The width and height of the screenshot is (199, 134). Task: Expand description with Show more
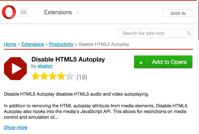point(16,127)
